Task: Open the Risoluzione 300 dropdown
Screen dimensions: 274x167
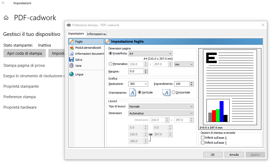Action: coord(138,84)
